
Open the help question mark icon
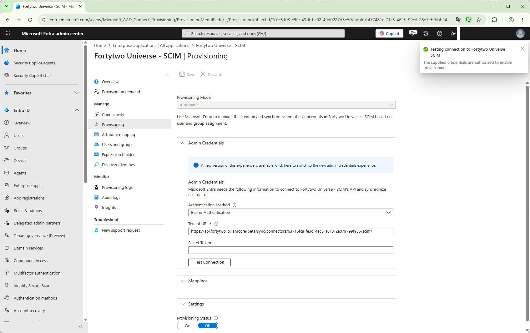click(x=440, y=33)
